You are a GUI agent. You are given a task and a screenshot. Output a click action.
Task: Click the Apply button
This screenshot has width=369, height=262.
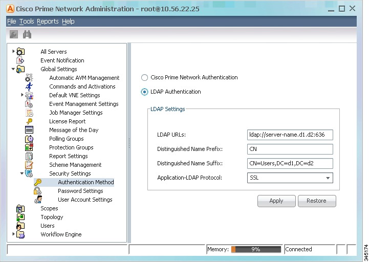[276, 201]
